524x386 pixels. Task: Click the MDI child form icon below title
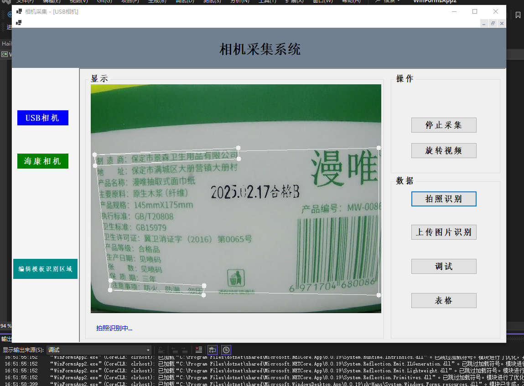pyautogui.click(x=19, y=23)
